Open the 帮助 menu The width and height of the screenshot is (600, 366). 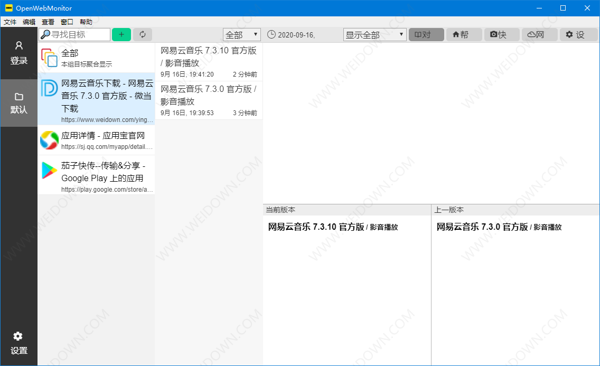pyautogui.click(x=86, y=22)
